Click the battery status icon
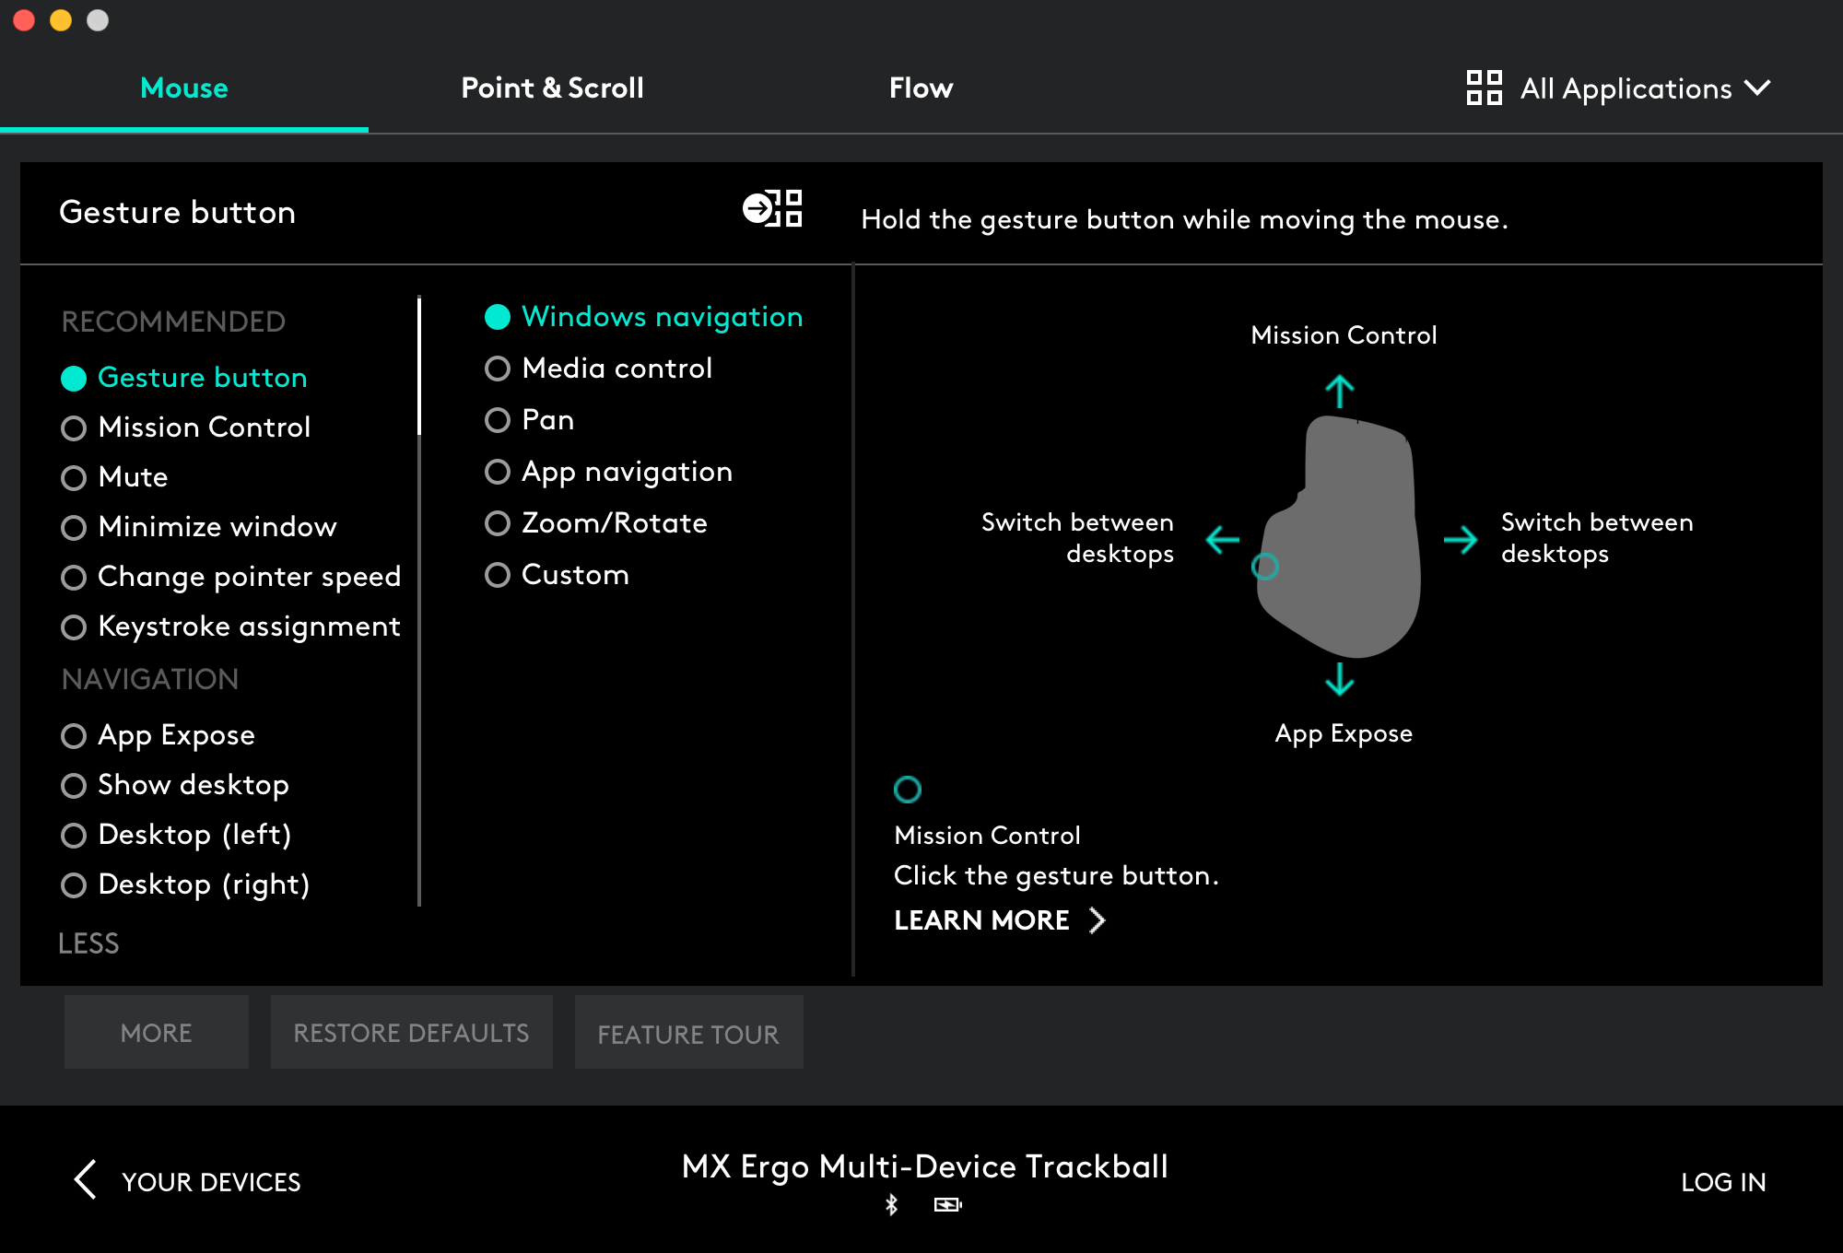Viewport: 1843px width, 1253px height. tap(947, 1204)
